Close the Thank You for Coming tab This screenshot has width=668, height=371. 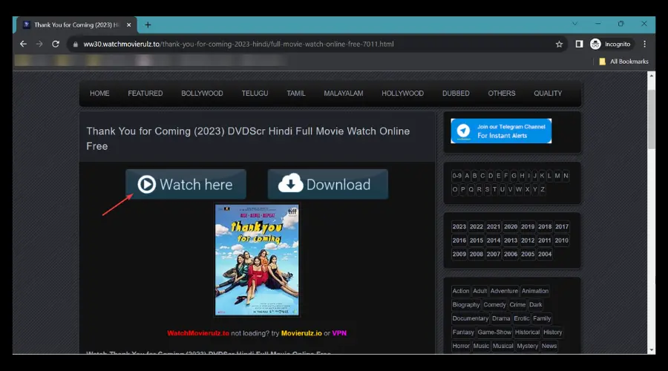[x=128, y=24]
